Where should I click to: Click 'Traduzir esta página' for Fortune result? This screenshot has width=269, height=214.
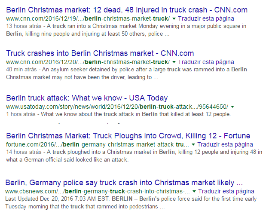[x=225, y=144]
